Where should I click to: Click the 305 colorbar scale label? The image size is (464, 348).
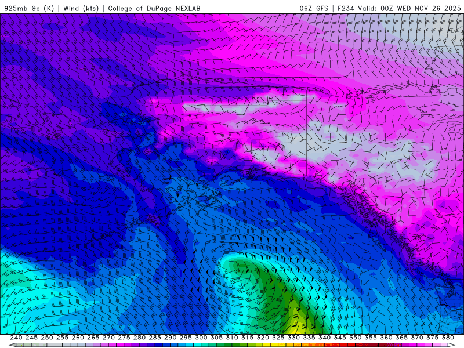[x=216, y=338]
